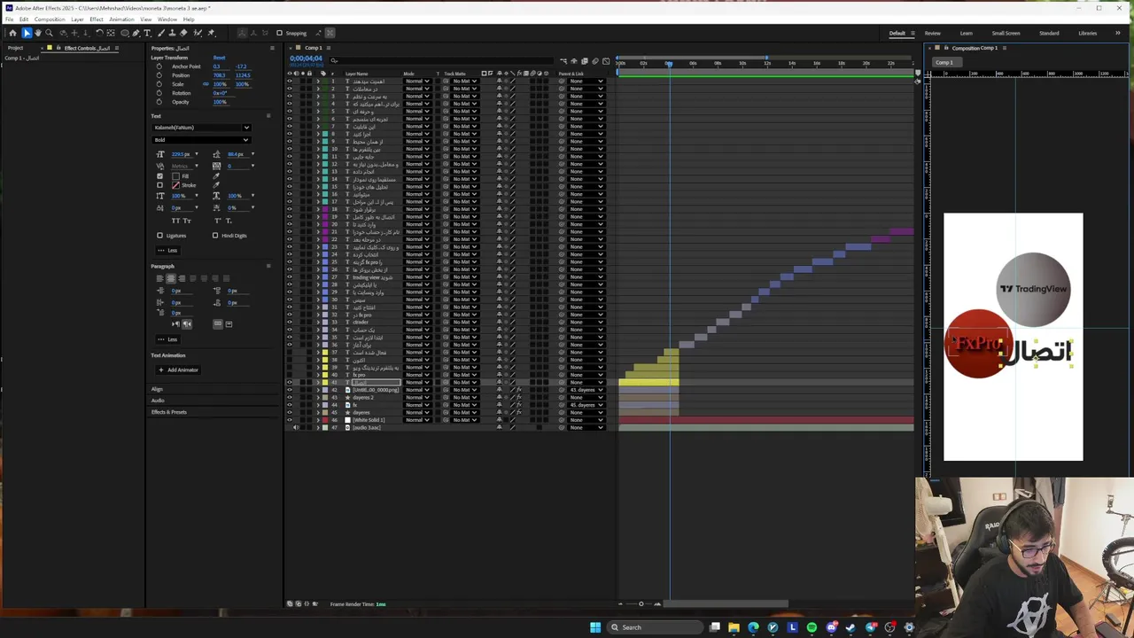Enable the Hindi Digits checkbox
Image resolution: width=1134 pixels, height=638 pixels.
click(x=215, y=236)
